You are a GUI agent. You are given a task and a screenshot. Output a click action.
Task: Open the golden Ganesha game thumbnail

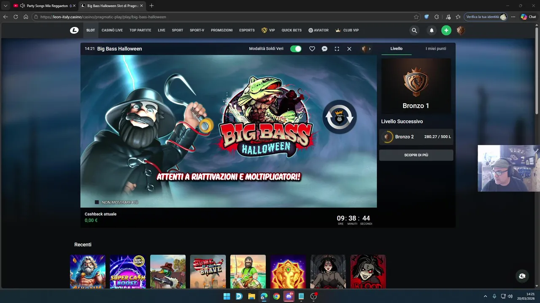point(288,271)
